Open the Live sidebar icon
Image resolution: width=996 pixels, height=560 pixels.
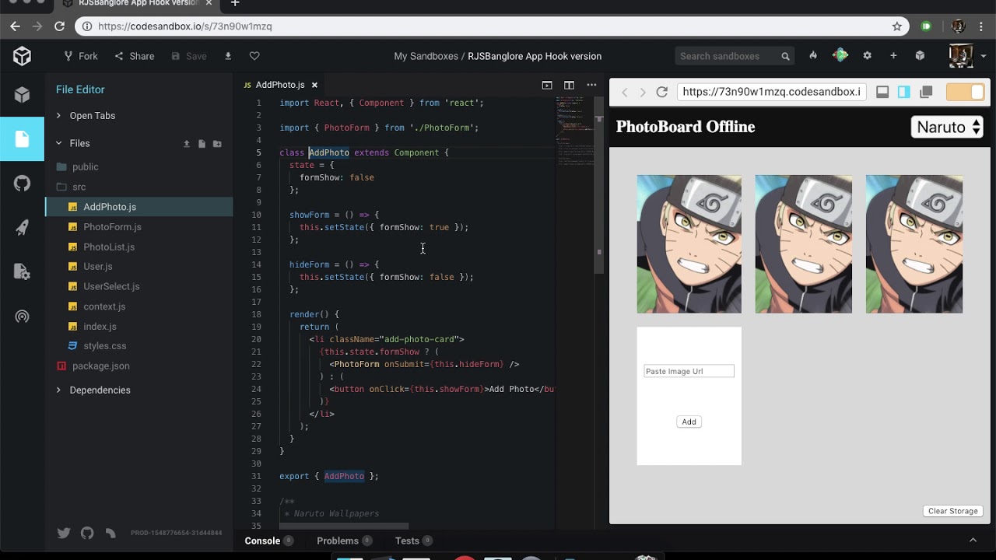[22, 317]
